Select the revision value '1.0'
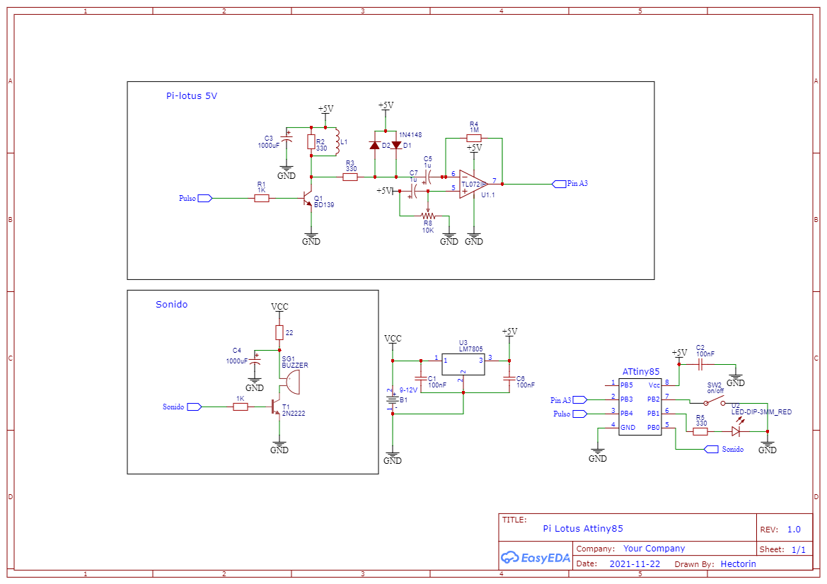This screenshot has width=827, height=584. point(794,529)
